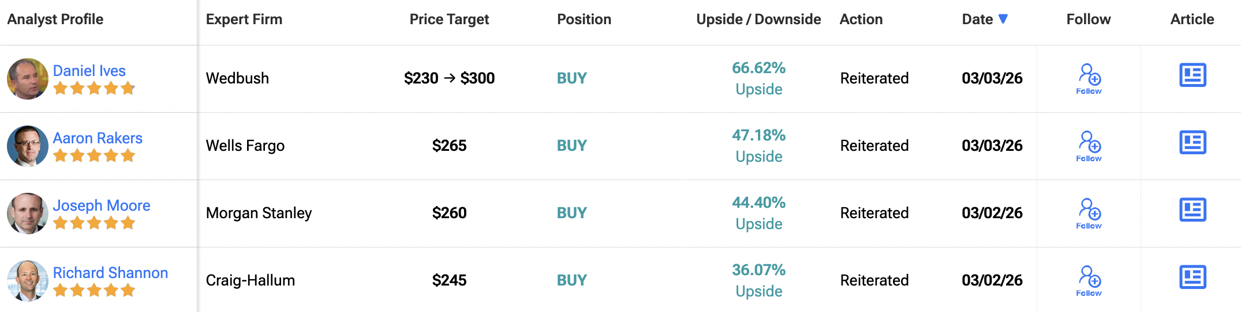
Task: Click Daniel Ives' profile photo
Action: pyautogui.click(x=27, y=79)
